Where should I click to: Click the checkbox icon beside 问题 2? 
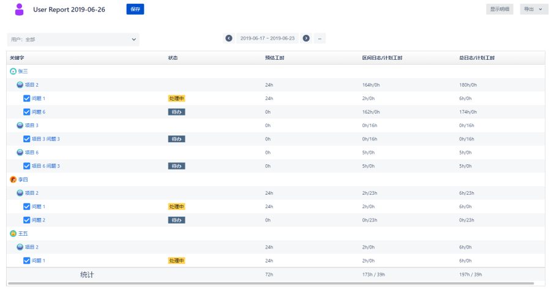pyautogui.click(x=27, y=220)
